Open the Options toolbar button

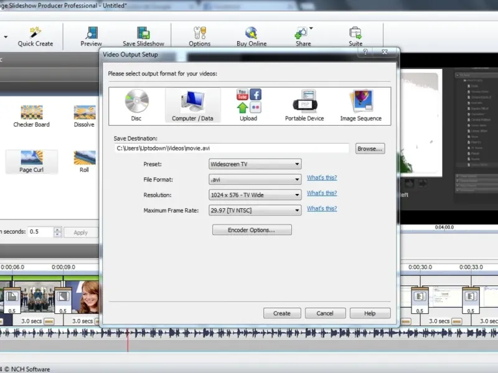tap(199, 36)
